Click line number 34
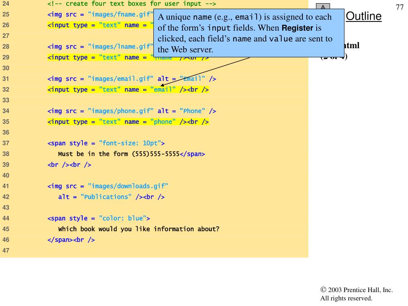This screenshot has width=408, height=306. 6,111
